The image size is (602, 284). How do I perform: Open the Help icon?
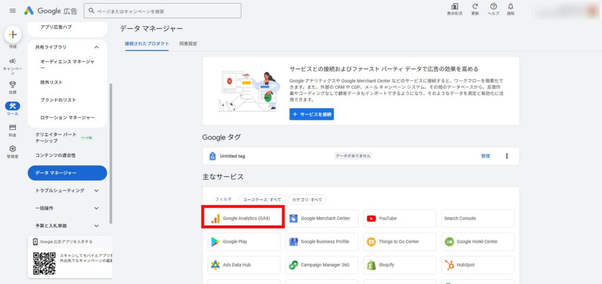click(493, 7)
